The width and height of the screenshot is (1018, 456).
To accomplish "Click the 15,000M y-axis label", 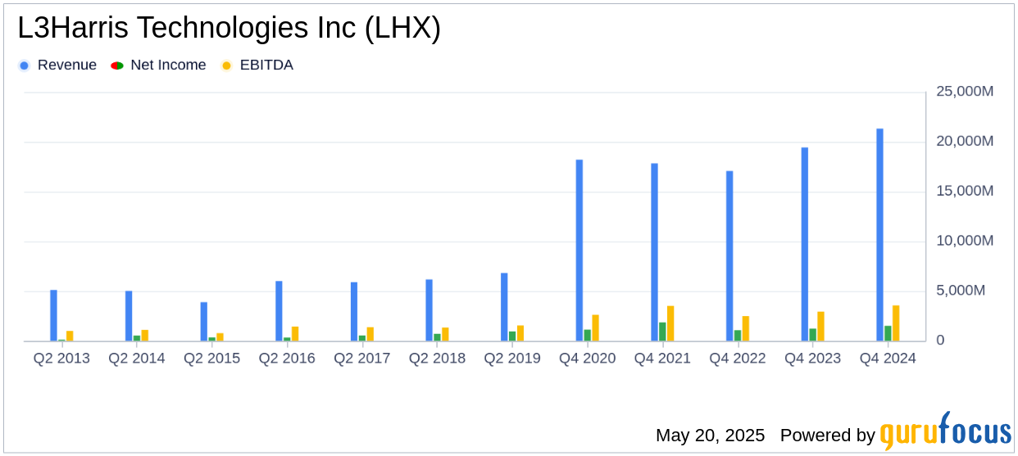I will [966, 191].
